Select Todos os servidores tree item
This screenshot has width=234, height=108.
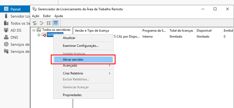point(56,30)
